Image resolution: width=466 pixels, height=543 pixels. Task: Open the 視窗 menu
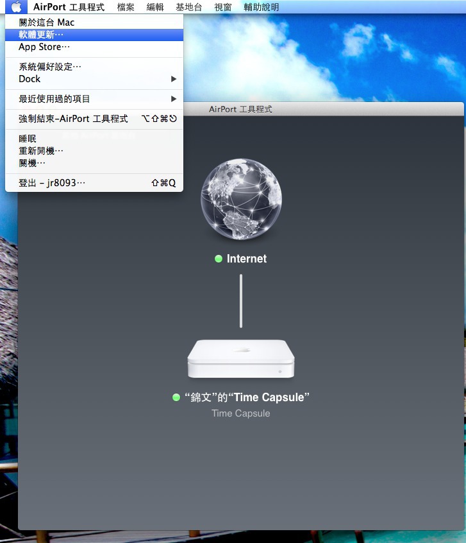click(x=223, y=7)
